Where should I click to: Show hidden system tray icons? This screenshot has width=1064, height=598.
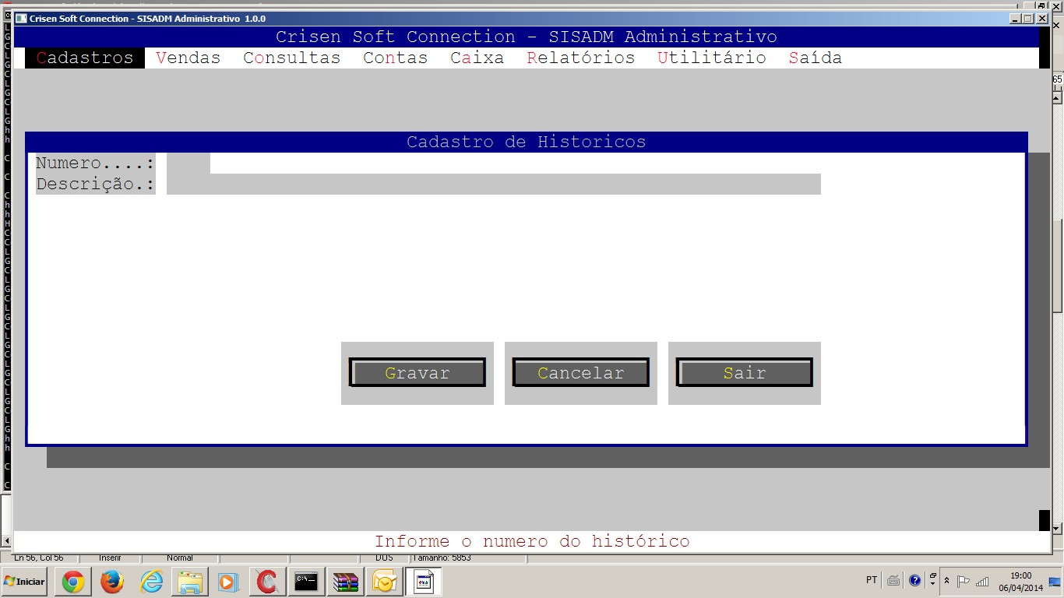(947, 580)
